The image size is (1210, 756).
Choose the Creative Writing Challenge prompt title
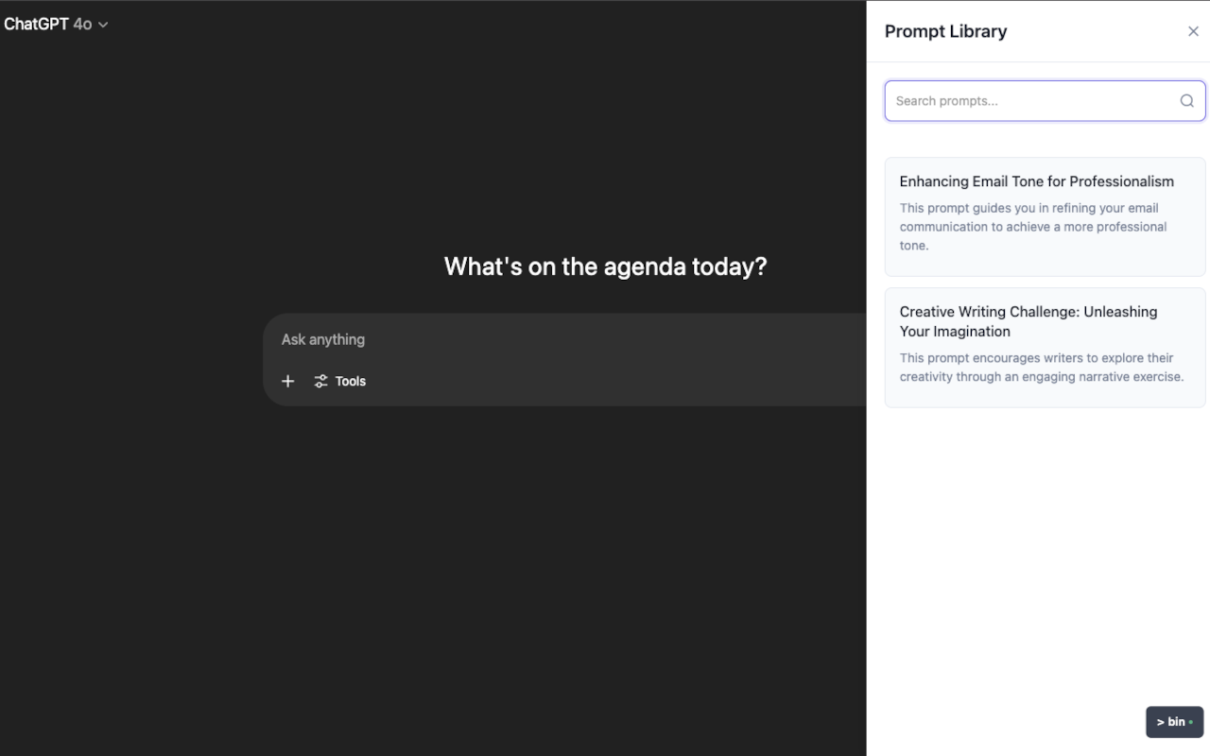tap(1028, 321)
